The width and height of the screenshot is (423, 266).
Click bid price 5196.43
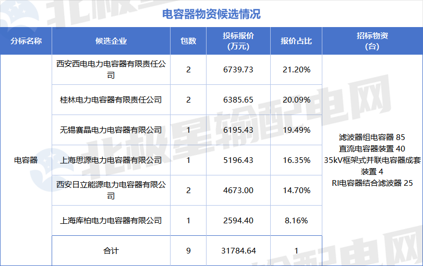click(238, 160)
